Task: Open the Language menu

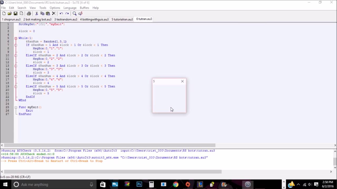Action: click(70, 8)
